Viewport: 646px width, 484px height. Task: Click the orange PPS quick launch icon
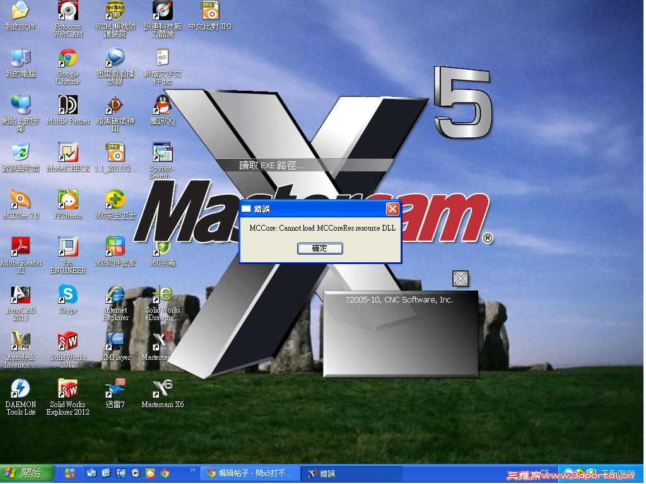tap(150, 473)
